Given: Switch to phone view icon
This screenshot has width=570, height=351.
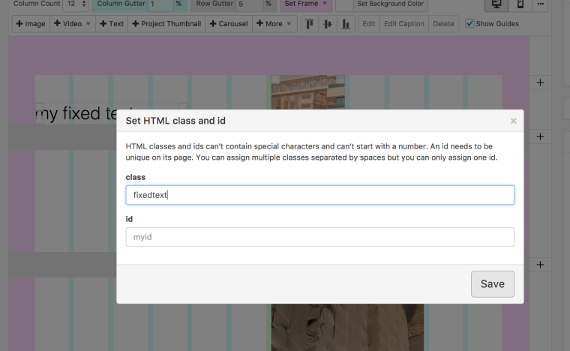Looking at the screenshot, I should (x=520, y=4).
